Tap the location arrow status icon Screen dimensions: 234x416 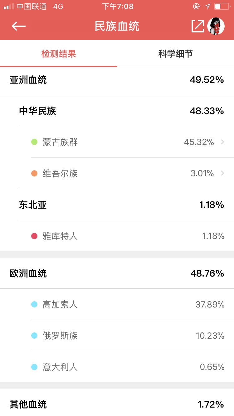coord(207,6)
